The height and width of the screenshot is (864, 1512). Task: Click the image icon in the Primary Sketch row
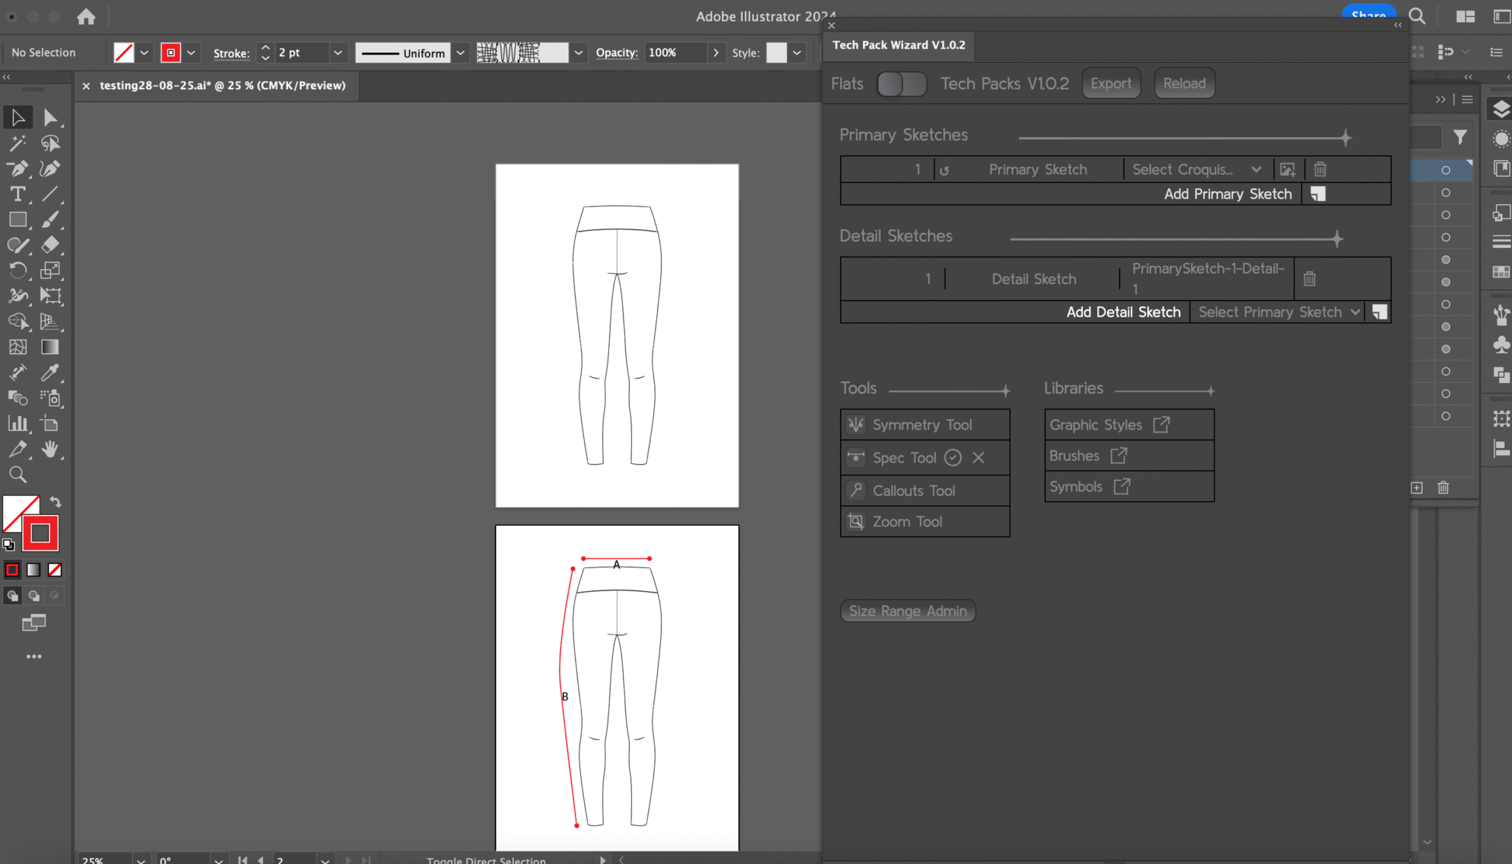[1288, 170]
